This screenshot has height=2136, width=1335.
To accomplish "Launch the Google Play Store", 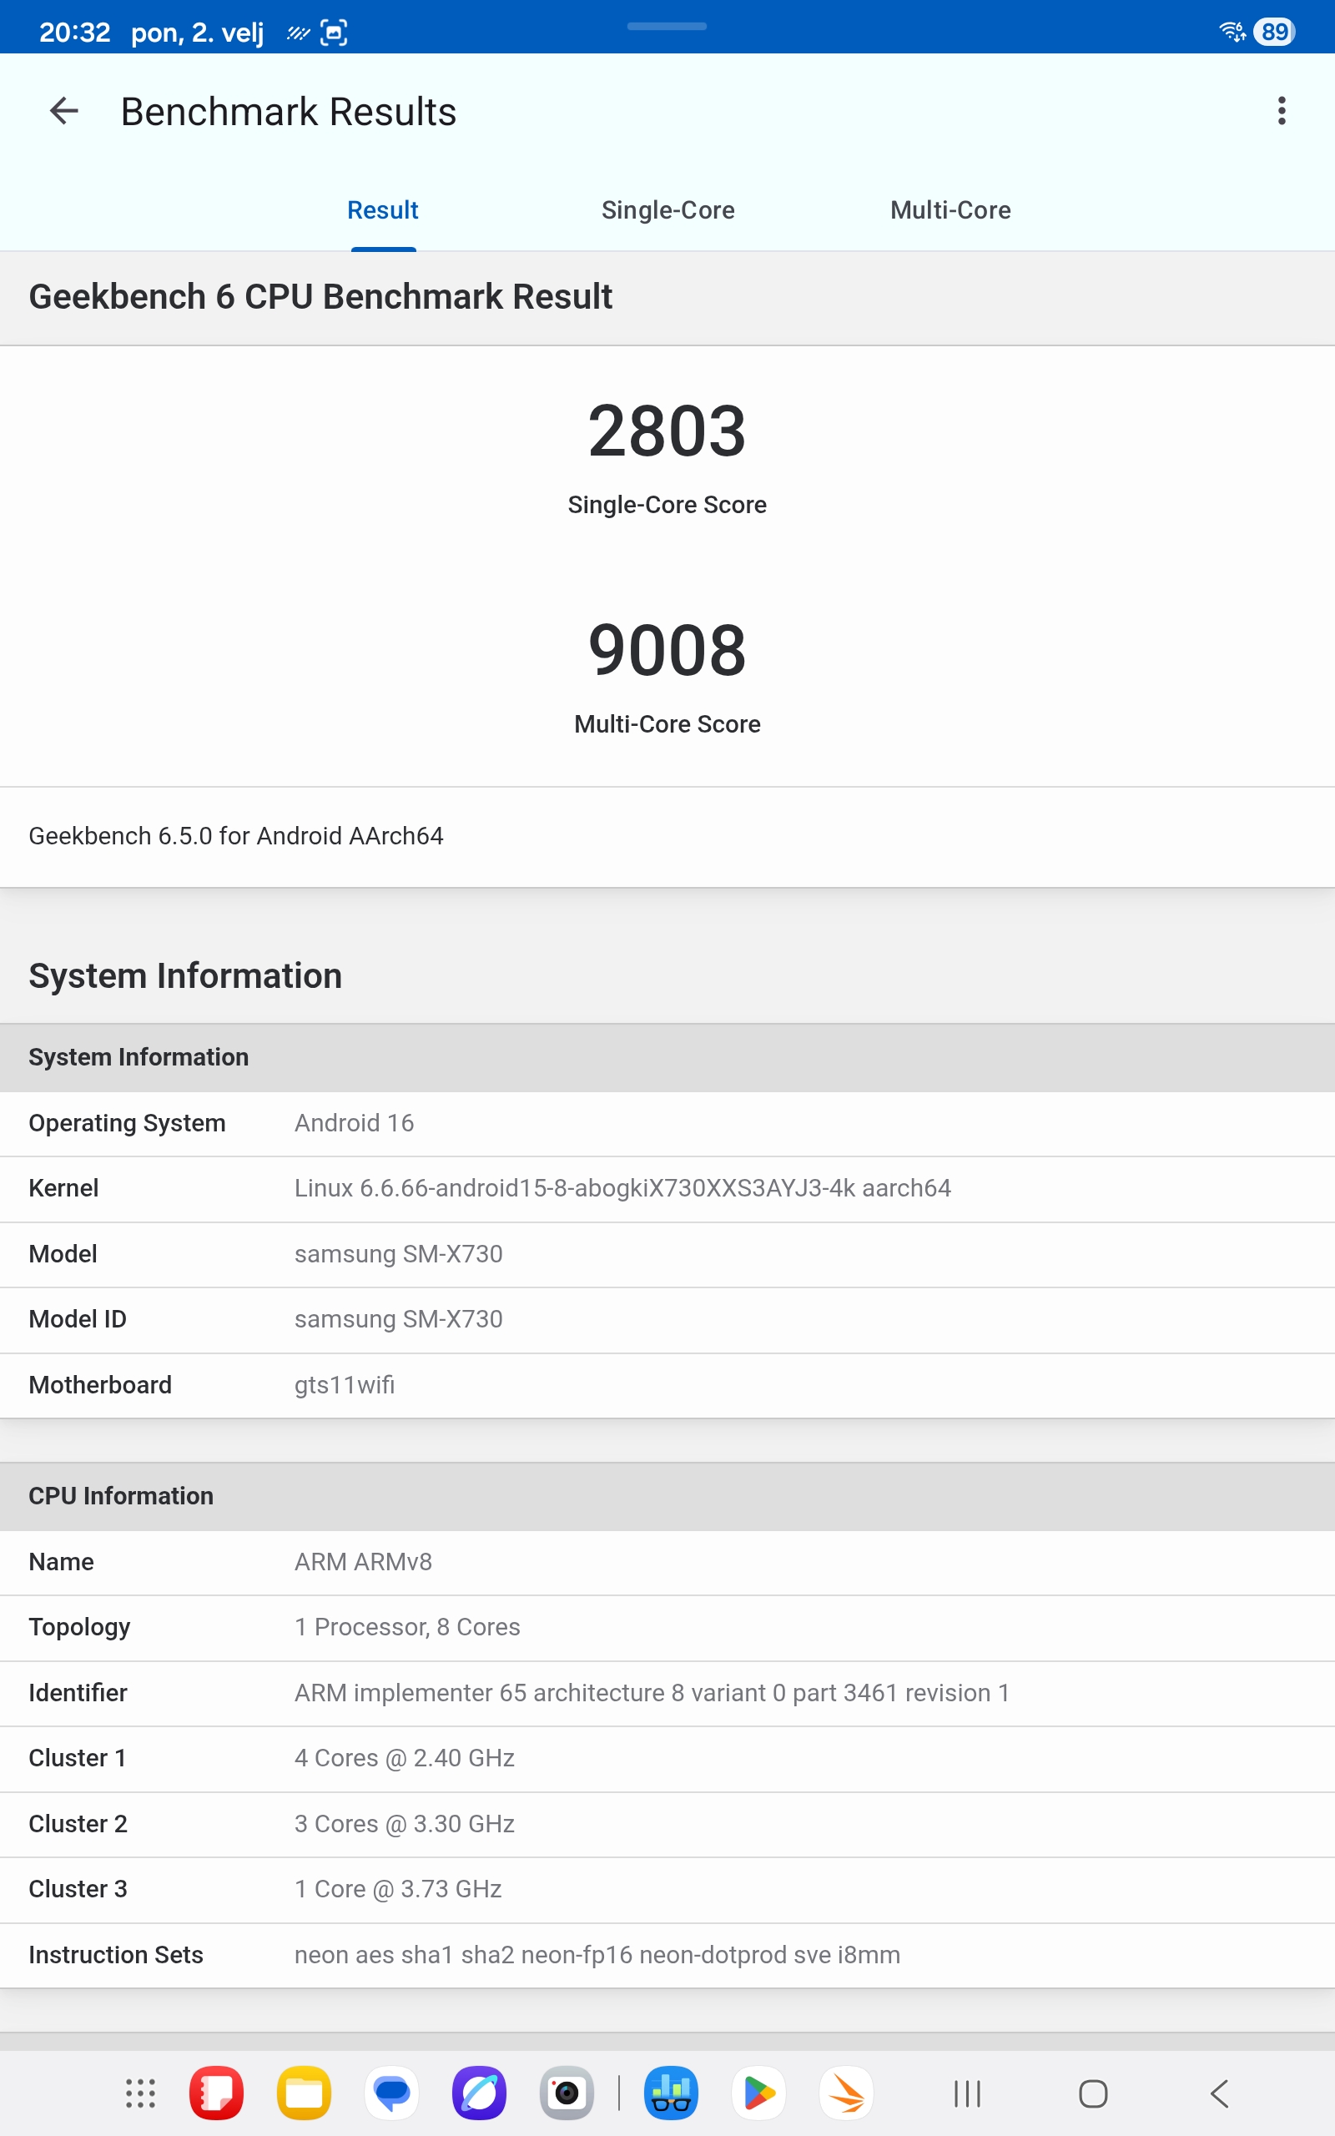I will click(x=758, y=2093).
